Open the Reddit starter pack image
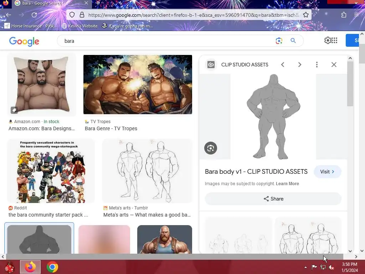Viewport: 365px width, 274px height. [51, 171]
